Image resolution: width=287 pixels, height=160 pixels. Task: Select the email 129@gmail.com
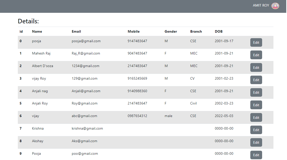pyautogui.click(x=84, y=78)
